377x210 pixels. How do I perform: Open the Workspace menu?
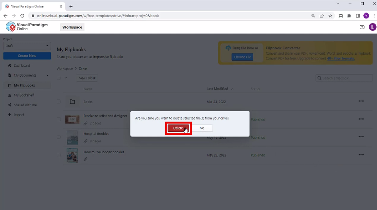[x=72, y=27]
